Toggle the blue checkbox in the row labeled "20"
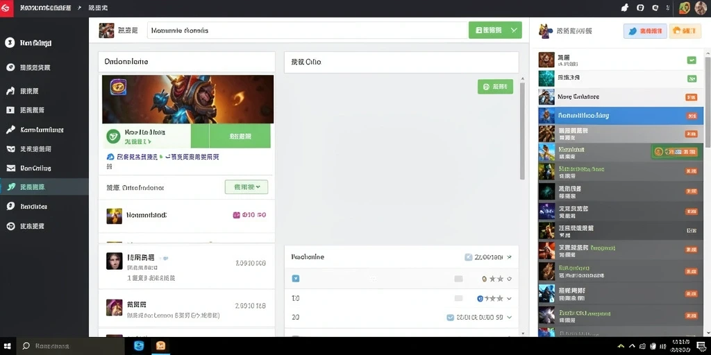The image size is (711, 355). [450, 318]
